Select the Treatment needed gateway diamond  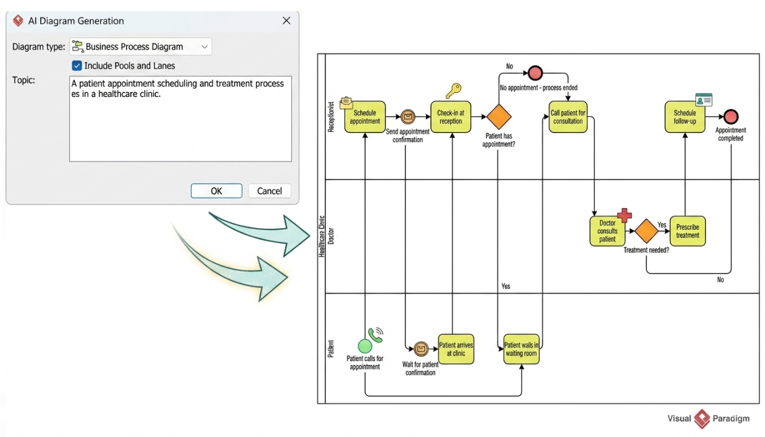646,231
